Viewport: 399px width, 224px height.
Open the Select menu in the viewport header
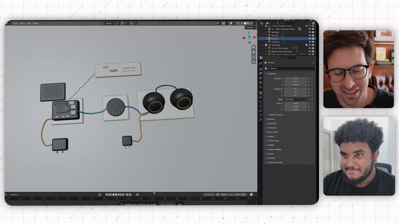click(22, 23)
